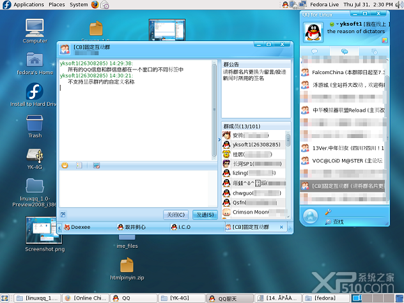Click the volume icon in top panel
The width and height of the screenshot is (404, 303).
[399, 5]
